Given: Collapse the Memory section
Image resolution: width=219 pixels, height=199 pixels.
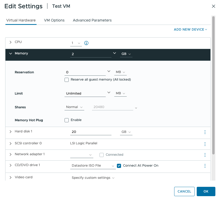Looking at the screenshot, I should (x=10, y=54).
